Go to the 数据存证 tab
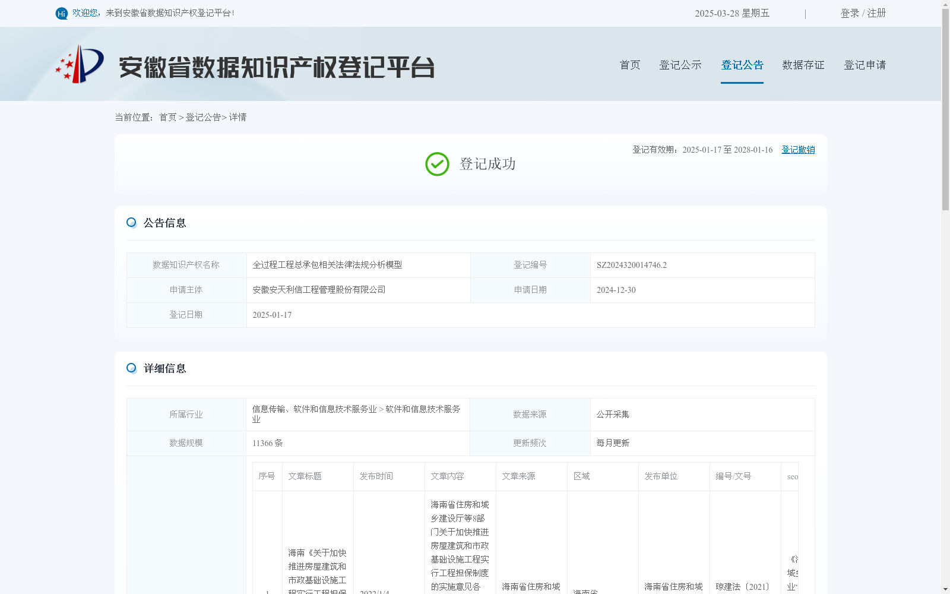This screenshot has height=594, width=950. coord(803,65)
